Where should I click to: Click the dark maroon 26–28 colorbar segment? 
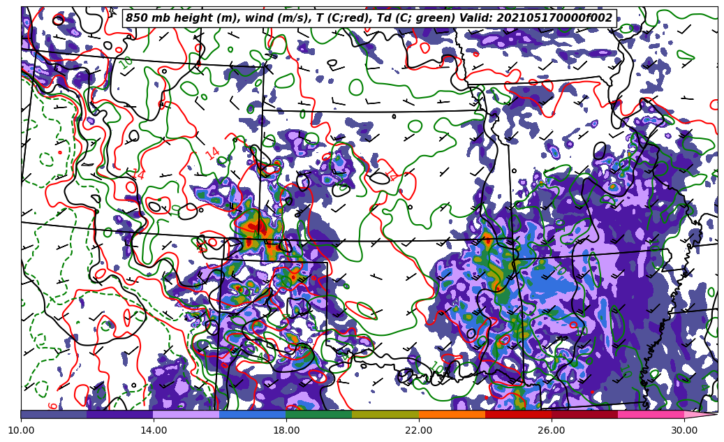(584, 414)
